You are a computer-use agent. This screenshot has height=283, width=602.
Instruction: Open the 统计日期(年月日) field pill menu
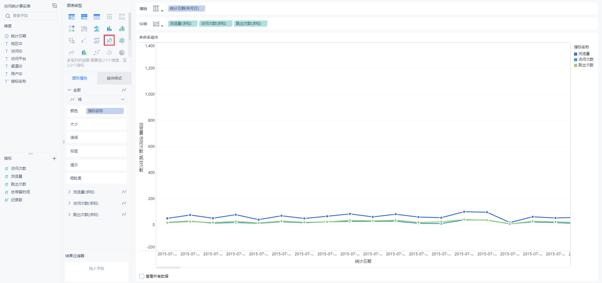coord(187,8)
